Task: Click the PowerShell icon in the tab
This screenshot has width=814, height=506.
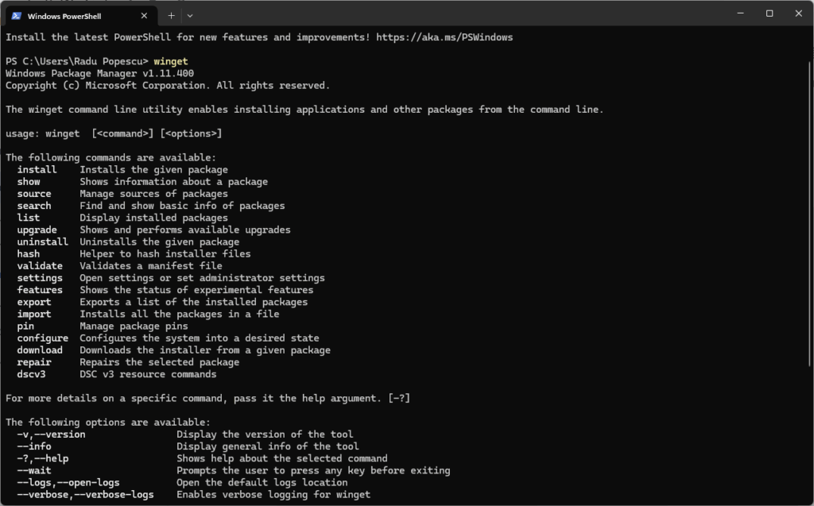Action: (16, 15)
